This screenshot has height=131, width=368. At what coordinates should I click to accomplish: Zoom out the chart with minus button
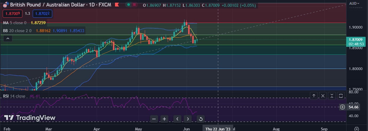[x=154, y=119]
